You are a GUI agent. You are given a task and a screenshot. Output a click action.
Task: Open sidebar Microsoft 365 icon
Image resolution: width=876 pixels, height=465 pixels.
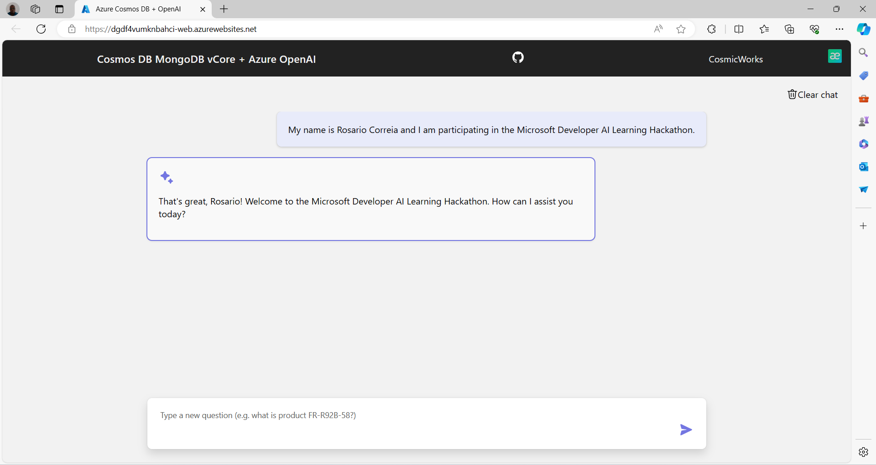pos(863,144)
